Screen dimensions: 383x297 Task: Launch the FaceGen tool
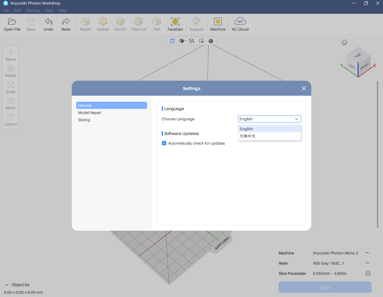[175, 25]
